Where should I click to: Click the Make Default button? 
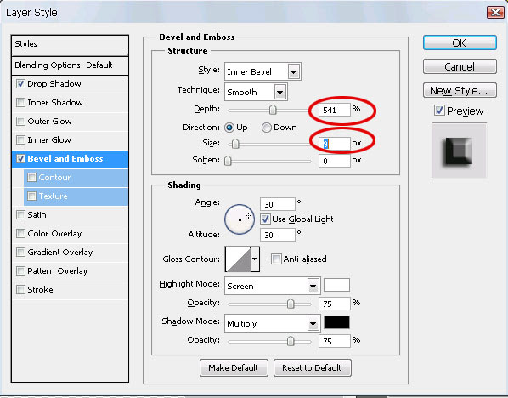[234, 368]
